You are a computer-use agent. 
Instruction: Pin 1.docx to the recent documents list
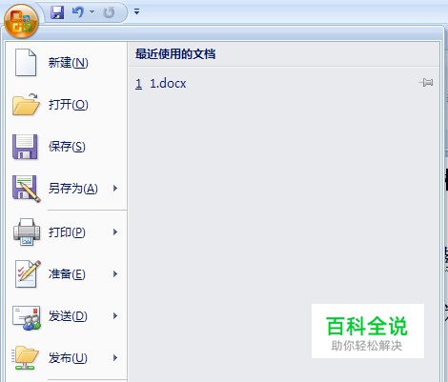[426, 83]
